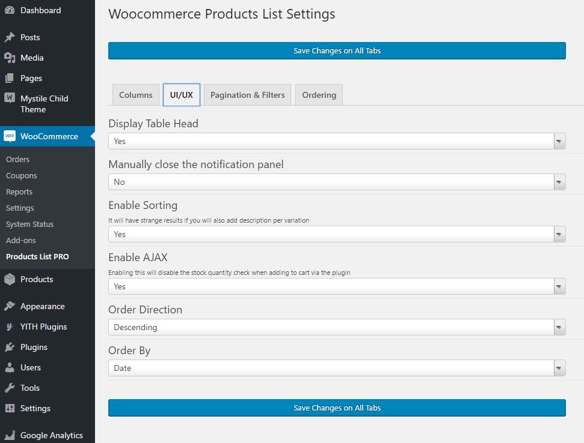Click the Products box icon
The height and width of the screenshot is (443, 584).
10,279
